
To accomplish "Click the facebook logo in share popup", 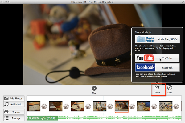I will click(145, 67).
